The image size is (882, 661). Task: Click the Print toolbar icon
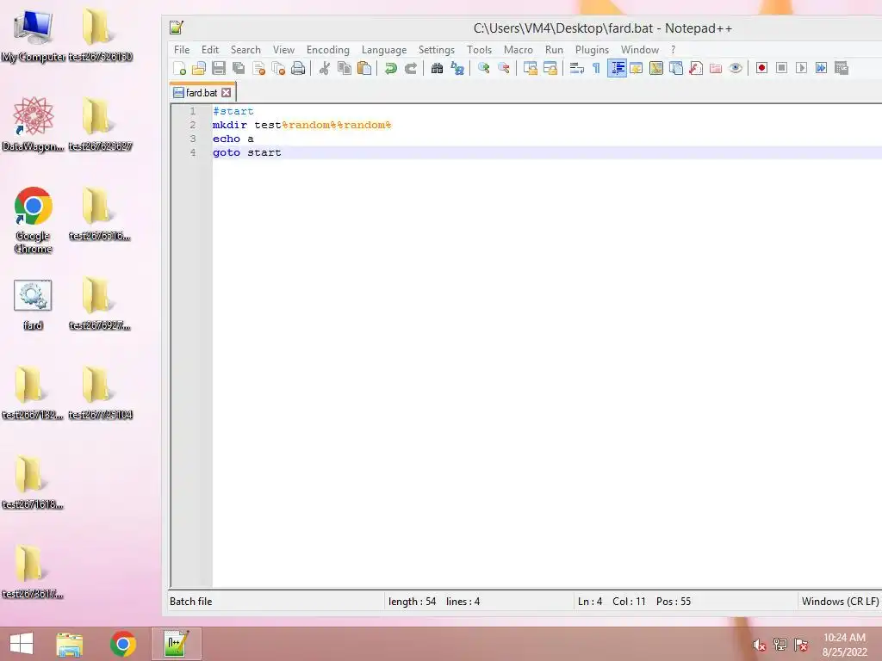coord(298,69)
